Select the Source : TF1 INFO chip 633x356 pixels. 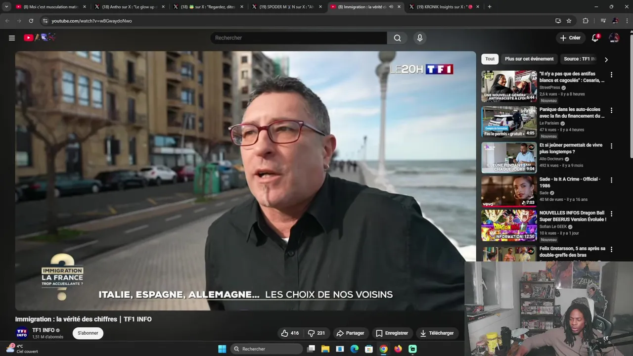click(x=580, y=59)
